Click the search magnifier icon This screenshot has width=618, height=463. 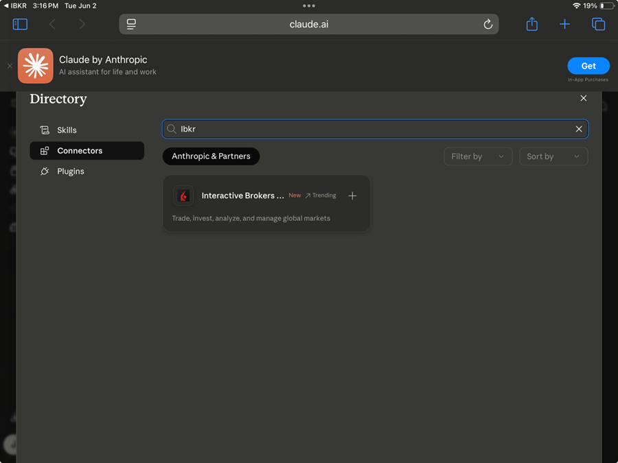tap(171, 129)
